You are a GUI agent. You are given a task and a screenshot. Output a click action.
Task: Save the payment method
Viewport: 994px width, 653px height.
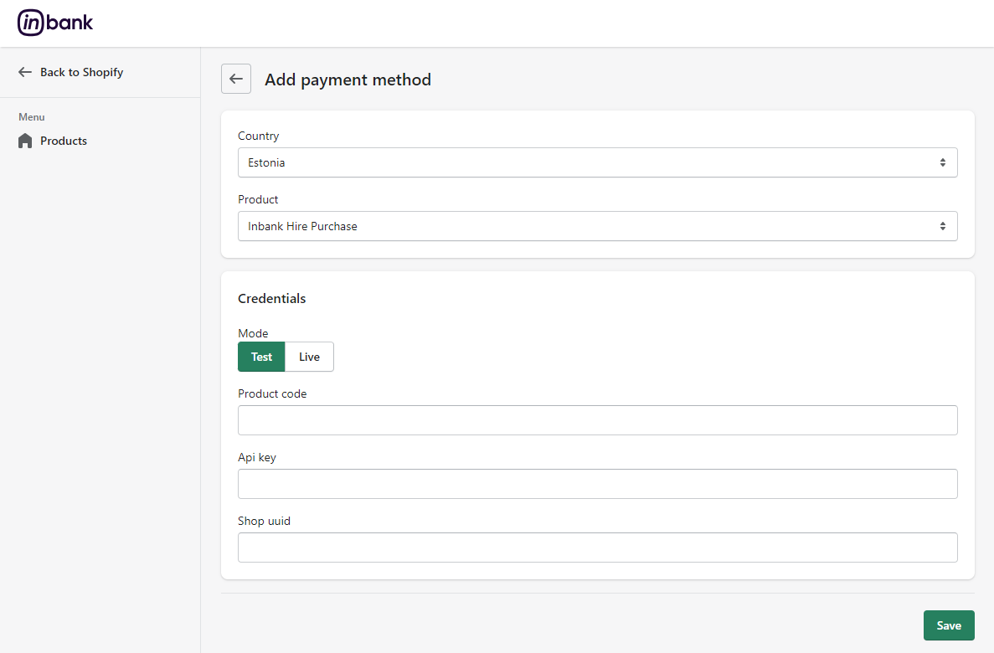948,625
